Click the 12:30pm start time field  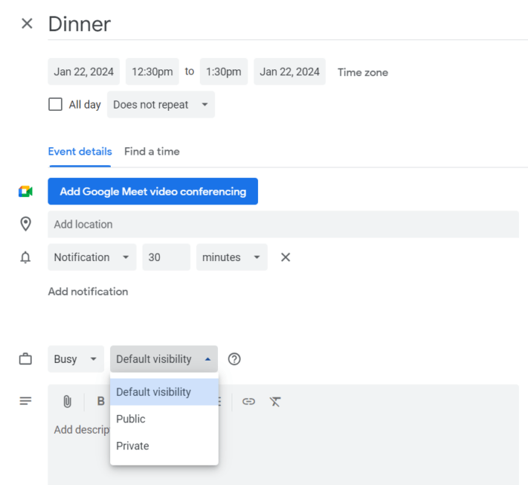152,72
